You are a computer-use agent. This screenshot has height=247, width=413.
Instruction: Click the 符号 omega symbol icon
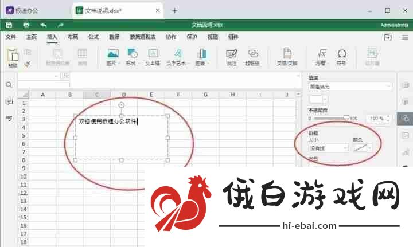342,54
